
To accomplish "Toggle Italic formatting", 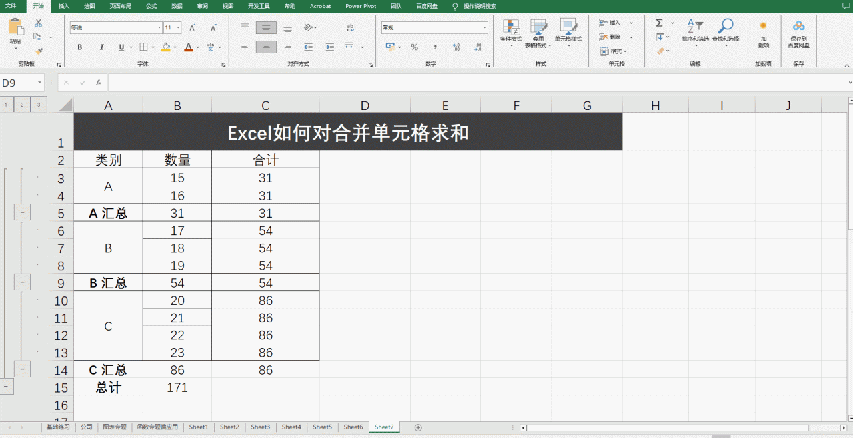I will pos(101,47).
